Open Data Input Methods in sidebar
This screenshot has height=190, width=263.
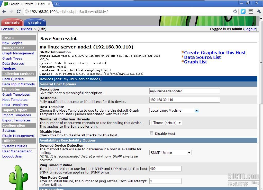coord(18,84)
